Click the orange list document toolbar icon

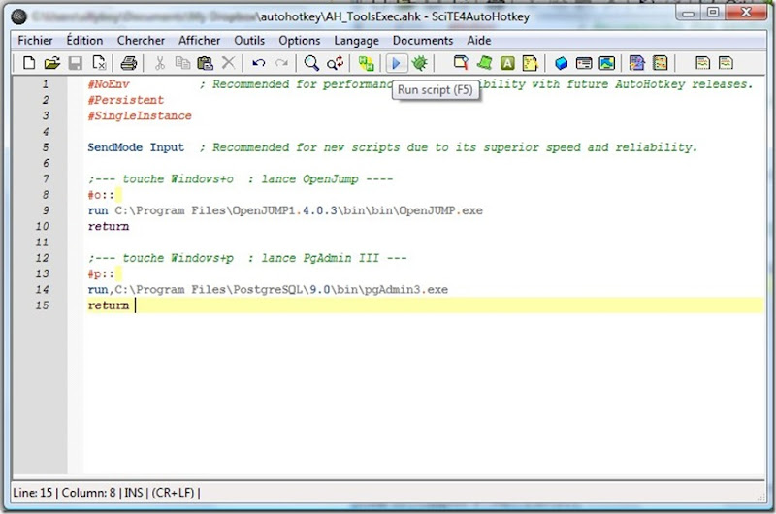point(661,63)
